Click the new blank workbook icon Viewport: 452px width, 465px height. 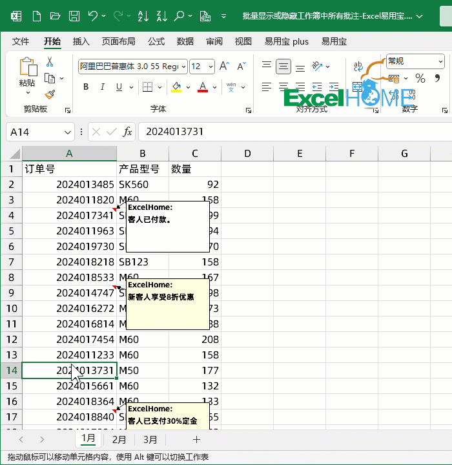tap(36, 15)
